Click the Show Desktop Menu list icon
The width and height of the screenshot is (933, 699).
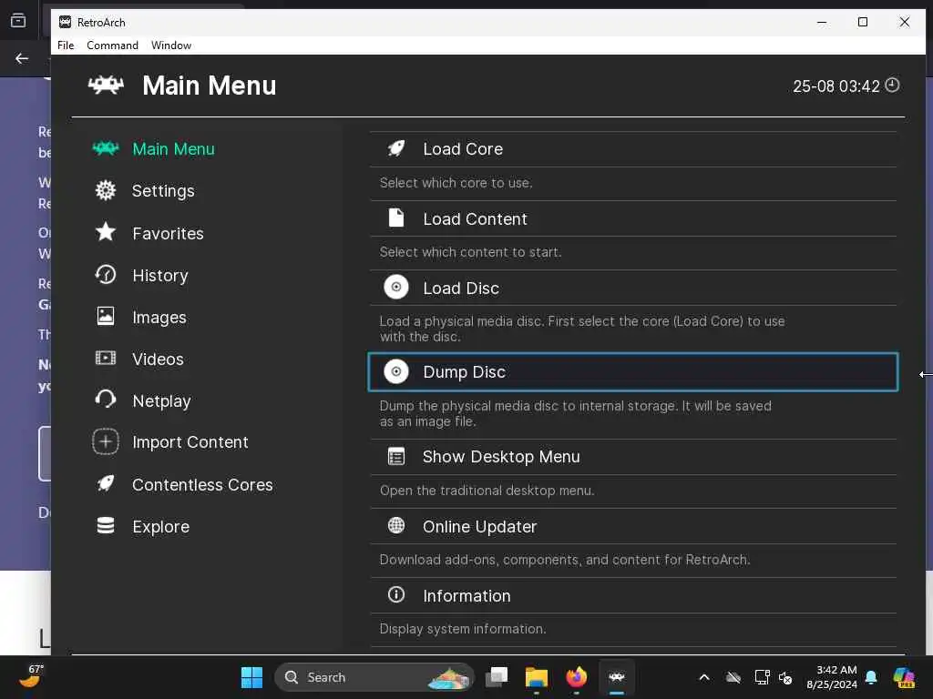point(396,457)
